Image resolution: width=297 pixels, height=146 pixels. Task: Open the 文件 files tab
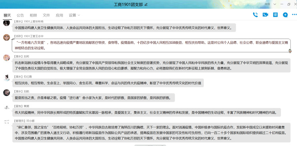pyautogui.click(x=46, y=15)
